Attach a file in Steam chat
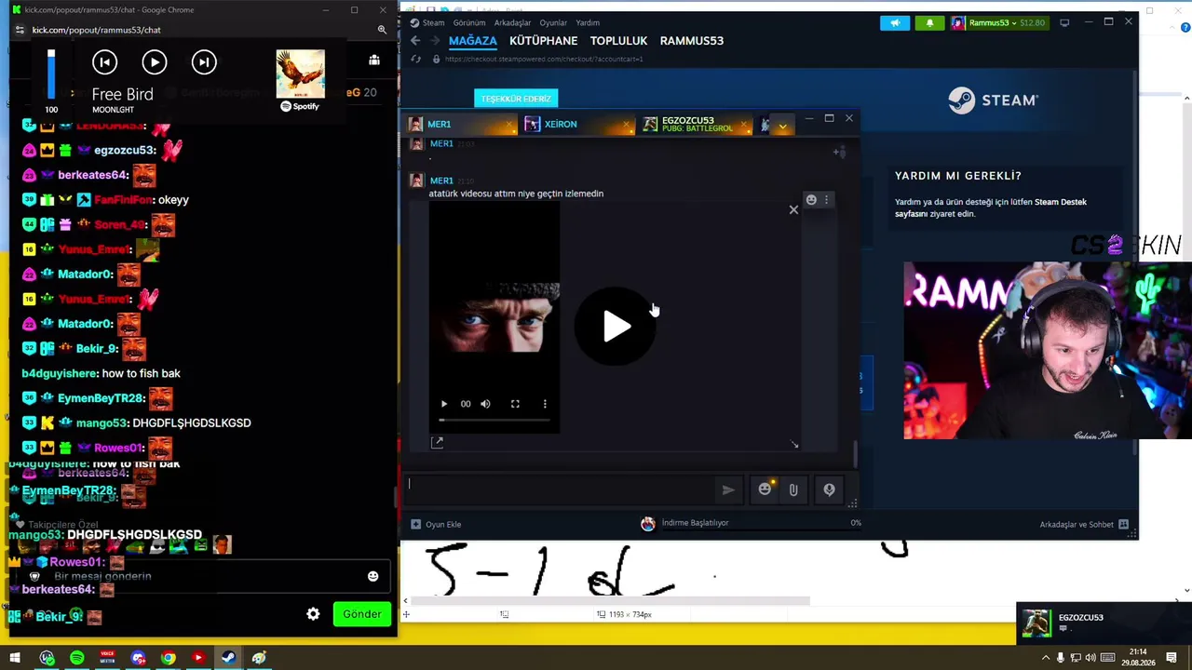 tap(793, 489)
